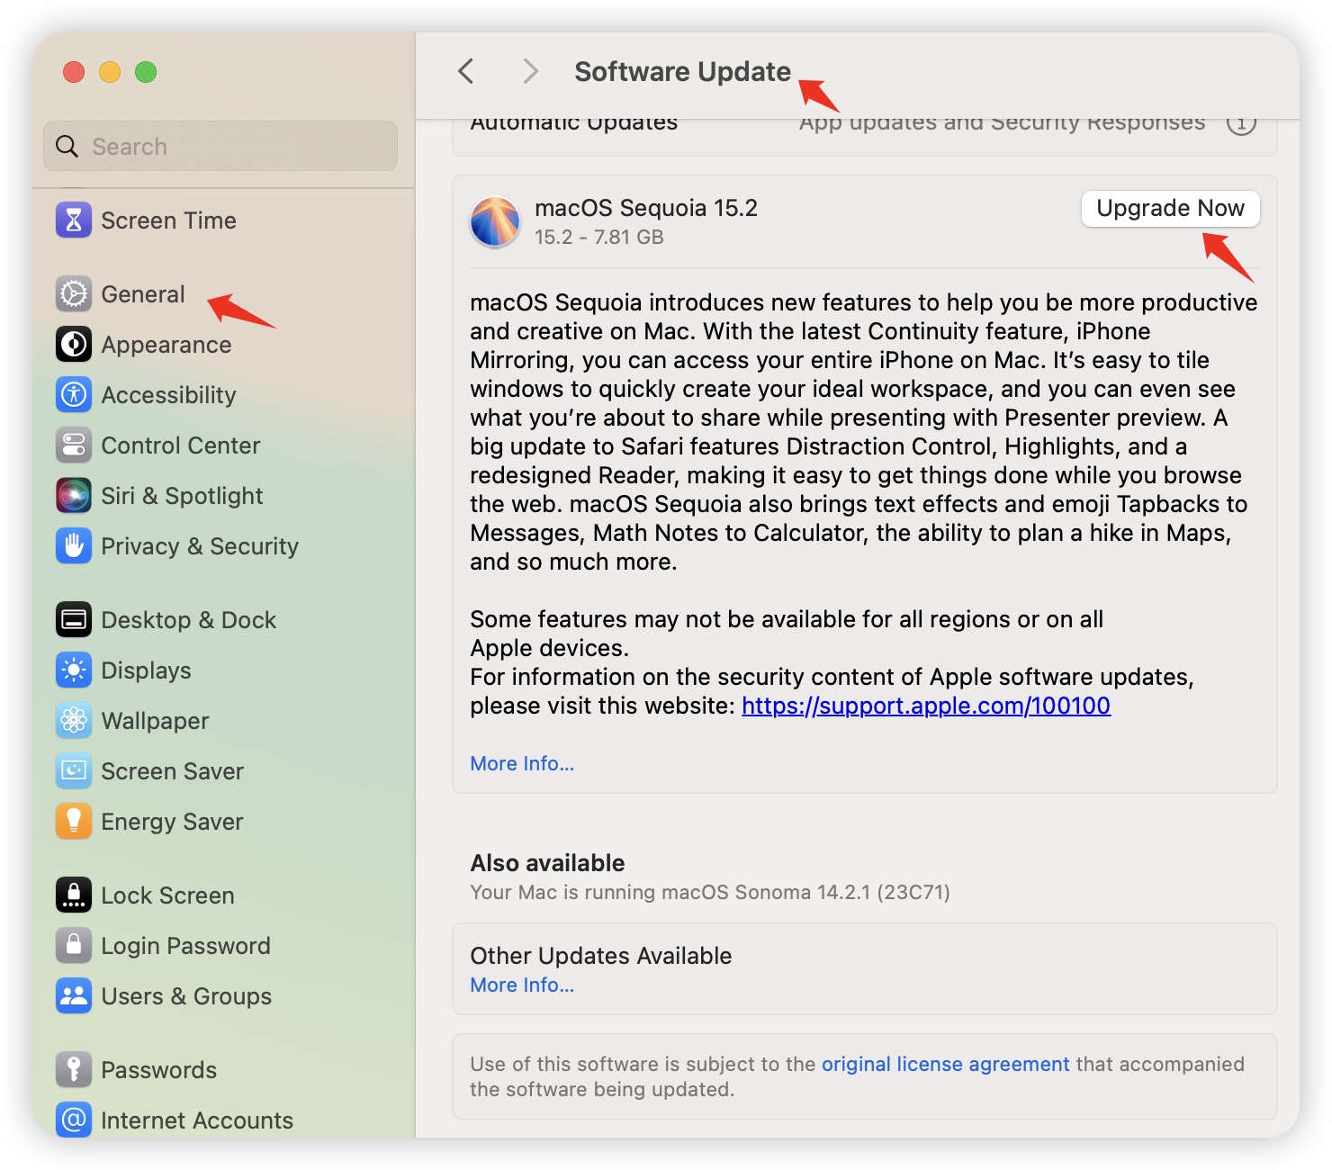Open the Control Center sidebar label
Image resolution: width=1332 pixels, height=1170 pixels.
(181, 445)
